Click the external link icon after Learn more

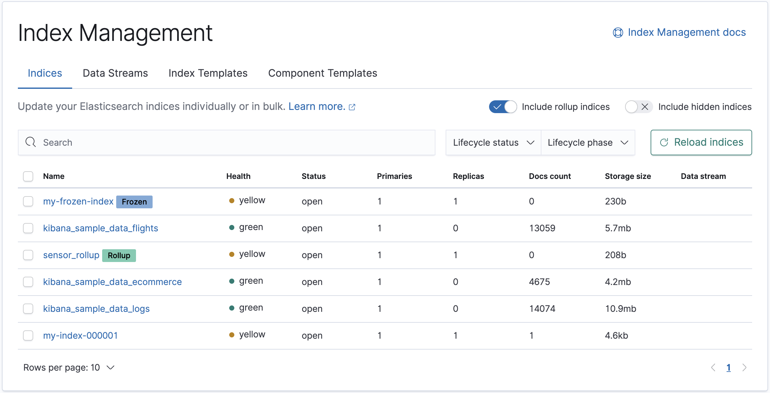[x=352, y=107]
